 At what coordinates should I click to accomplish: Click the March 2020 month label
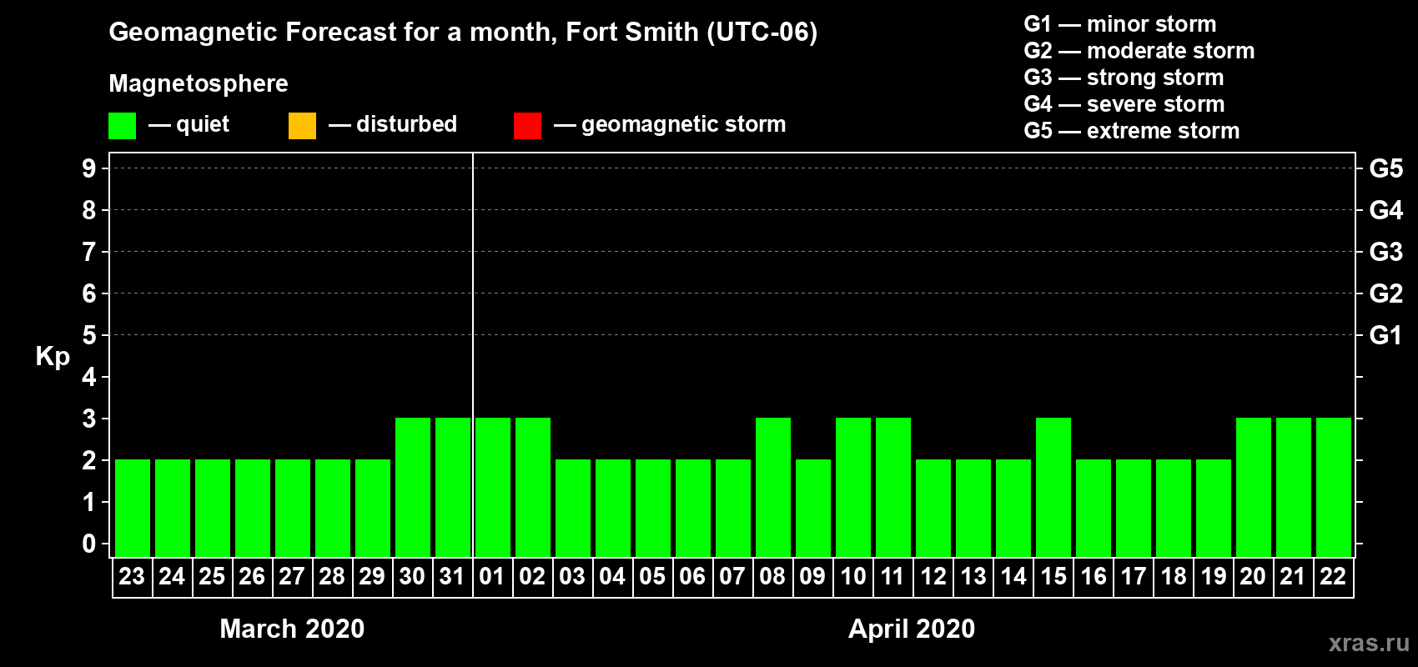[292, 629]
